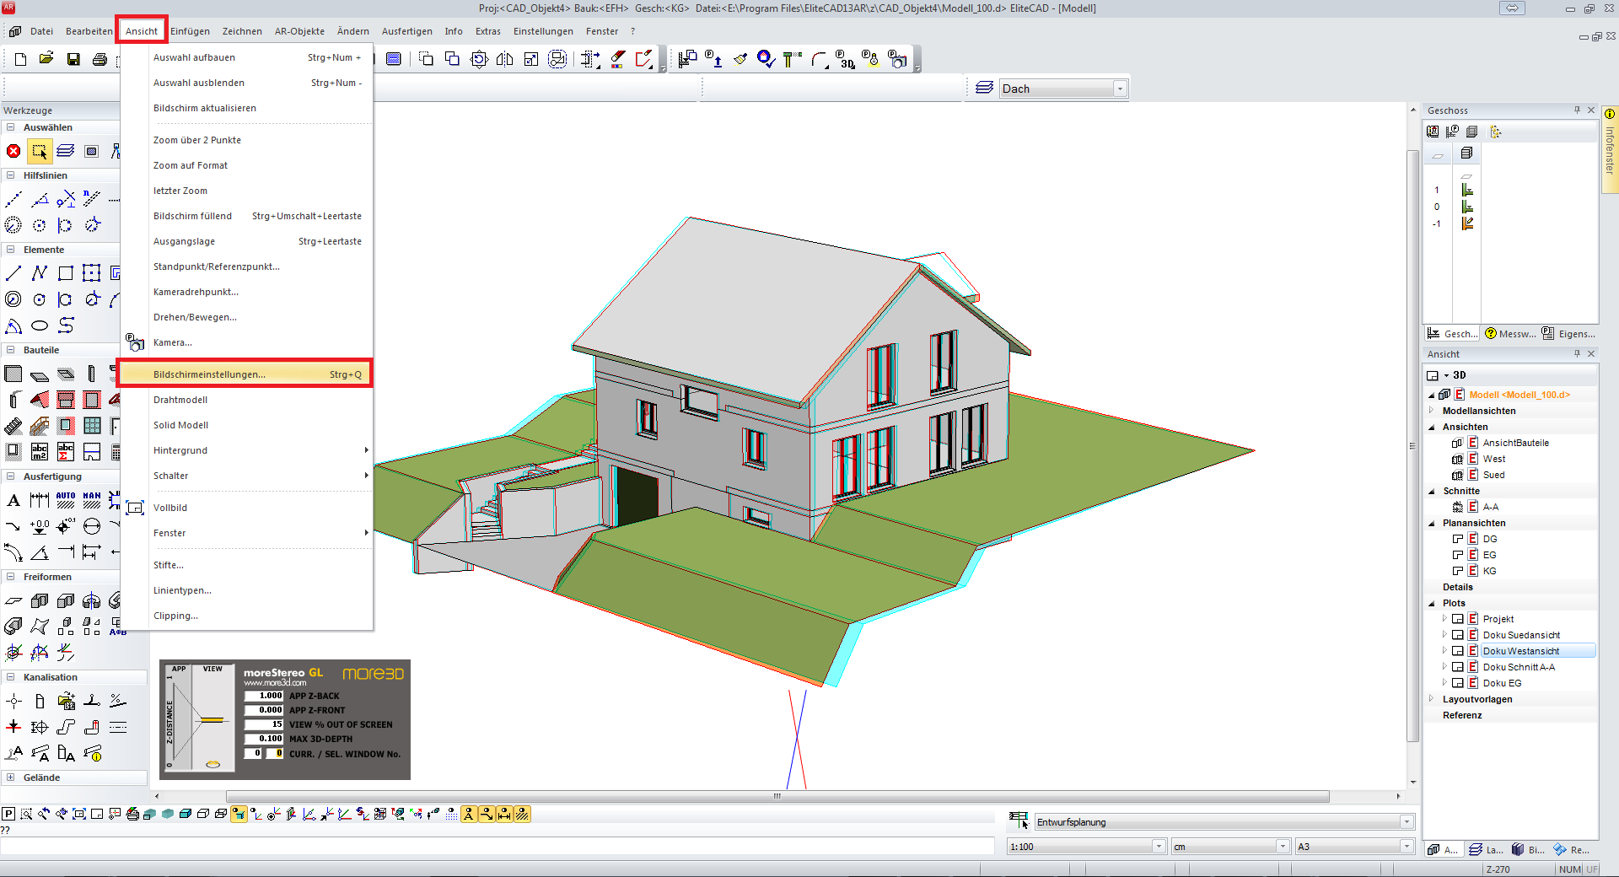The image size is (1619, 877).
Task: Collapse the Auswählen tool group
Action: pos(10,127)
